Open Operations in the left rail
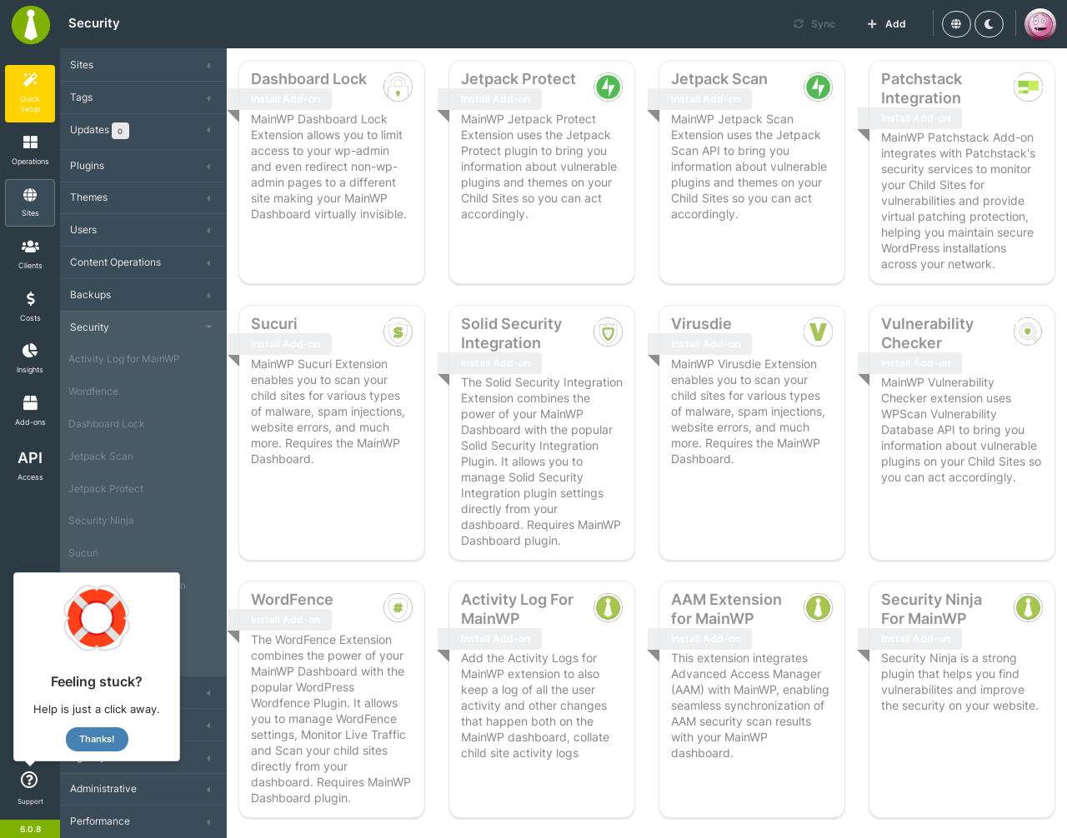Image resolution: width=1067 pixels, height=838 pixels. tap(30, 150)
